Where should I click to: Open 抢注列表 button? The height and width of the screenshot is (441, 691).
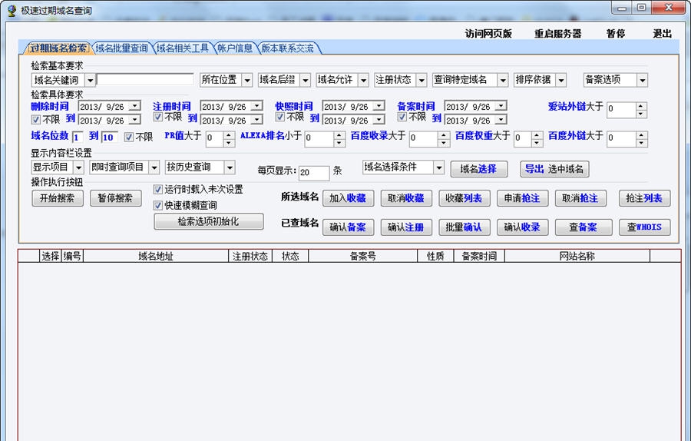pyautogui.click(x=644, y=198)
